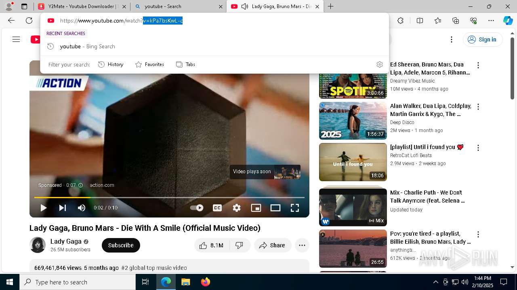This screenshot has width=517, height=290.
Task: Filter address bar search by Tabs
Action: [x=185, y=64]
